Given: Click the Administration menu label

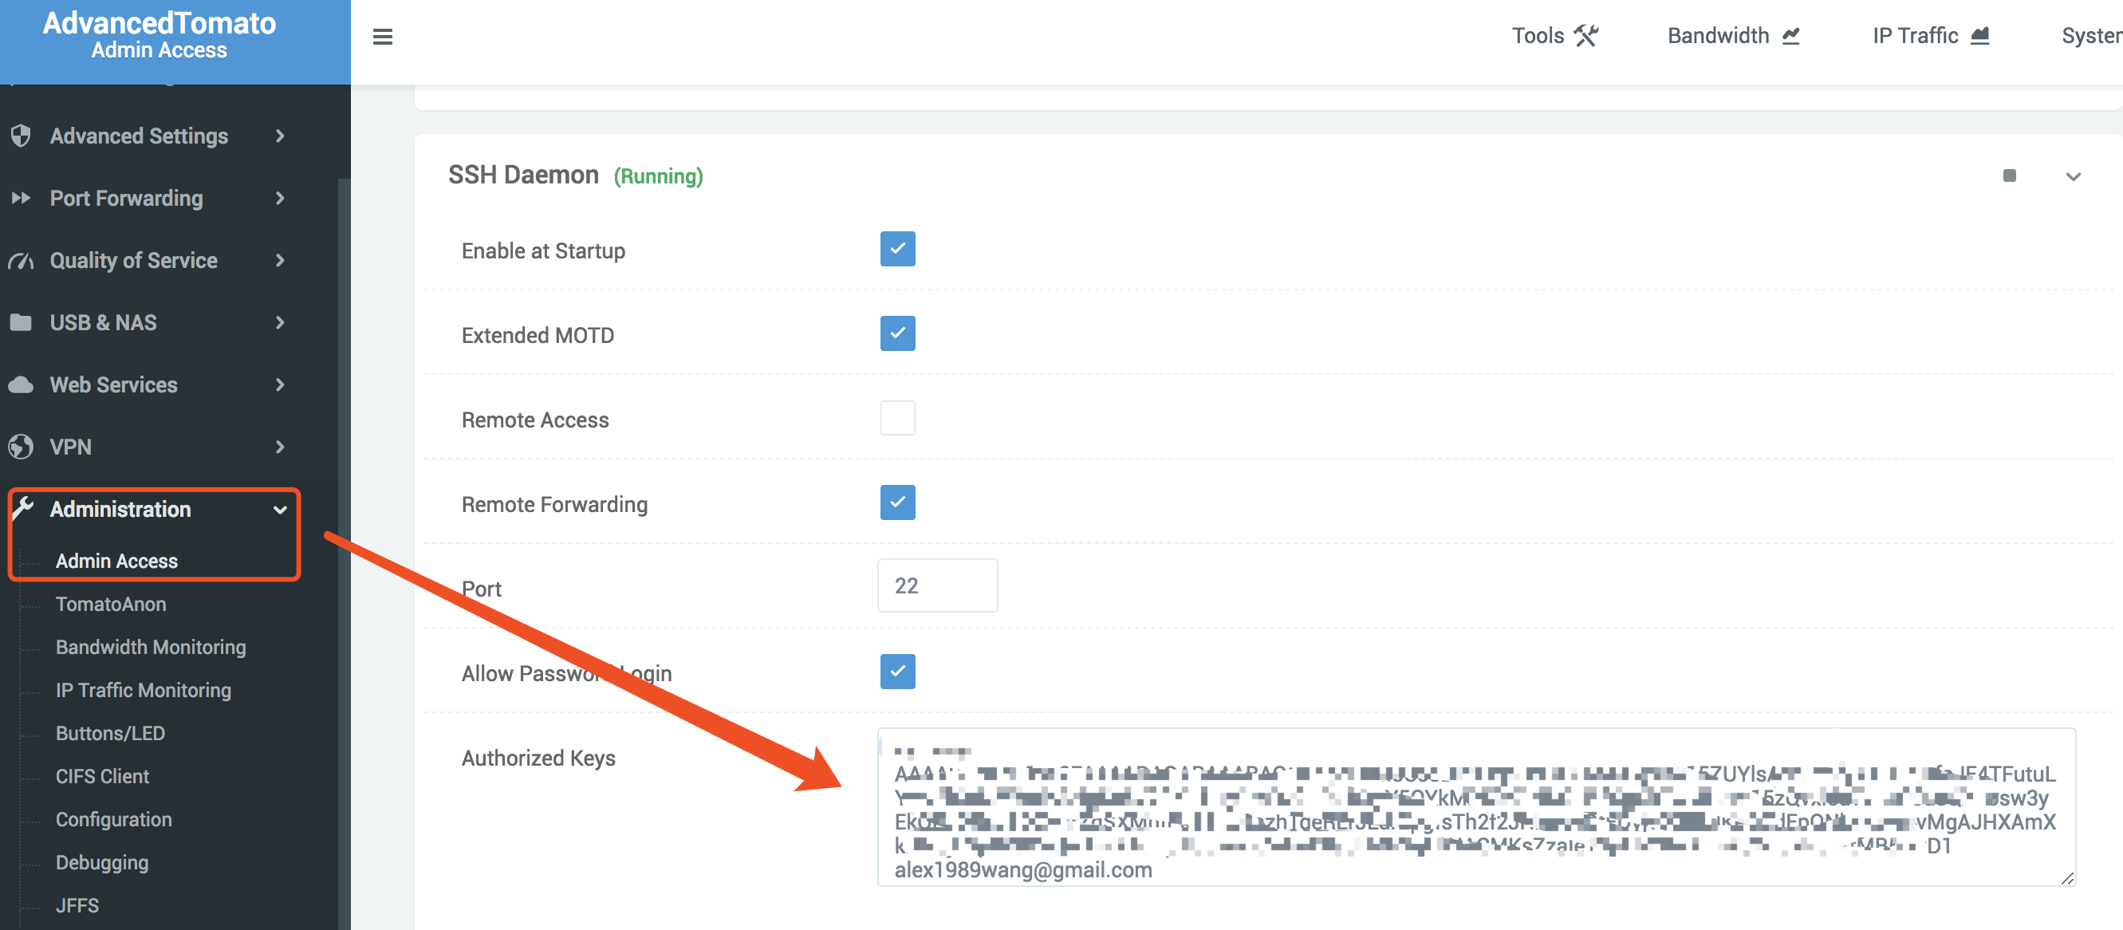Looking at the screenshot, I should click(120, 510).
